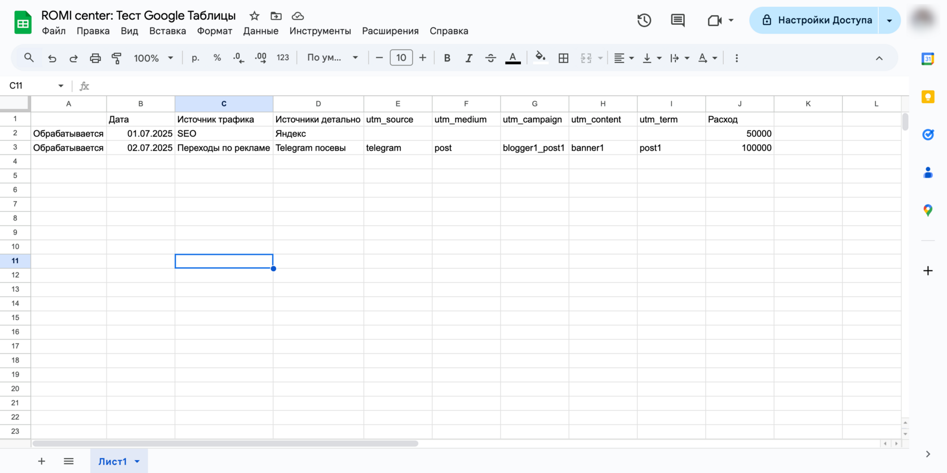Open the horizontal align dropdown
Viewport: 947px width, 473px height.
point(623,58)
